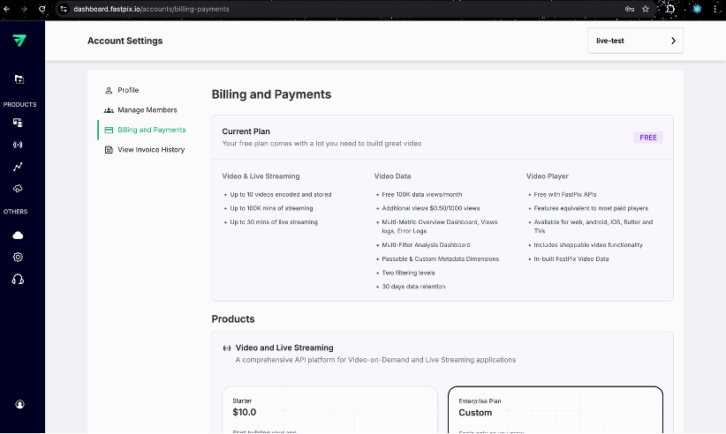Screen dimensions: 726x434
Task: Open the settings gear icon in sidebar
Action: [18, 257]
